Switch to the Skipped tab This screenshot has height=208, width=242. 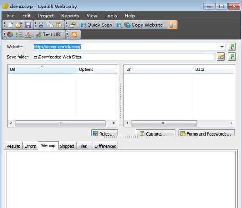(67, 146)
